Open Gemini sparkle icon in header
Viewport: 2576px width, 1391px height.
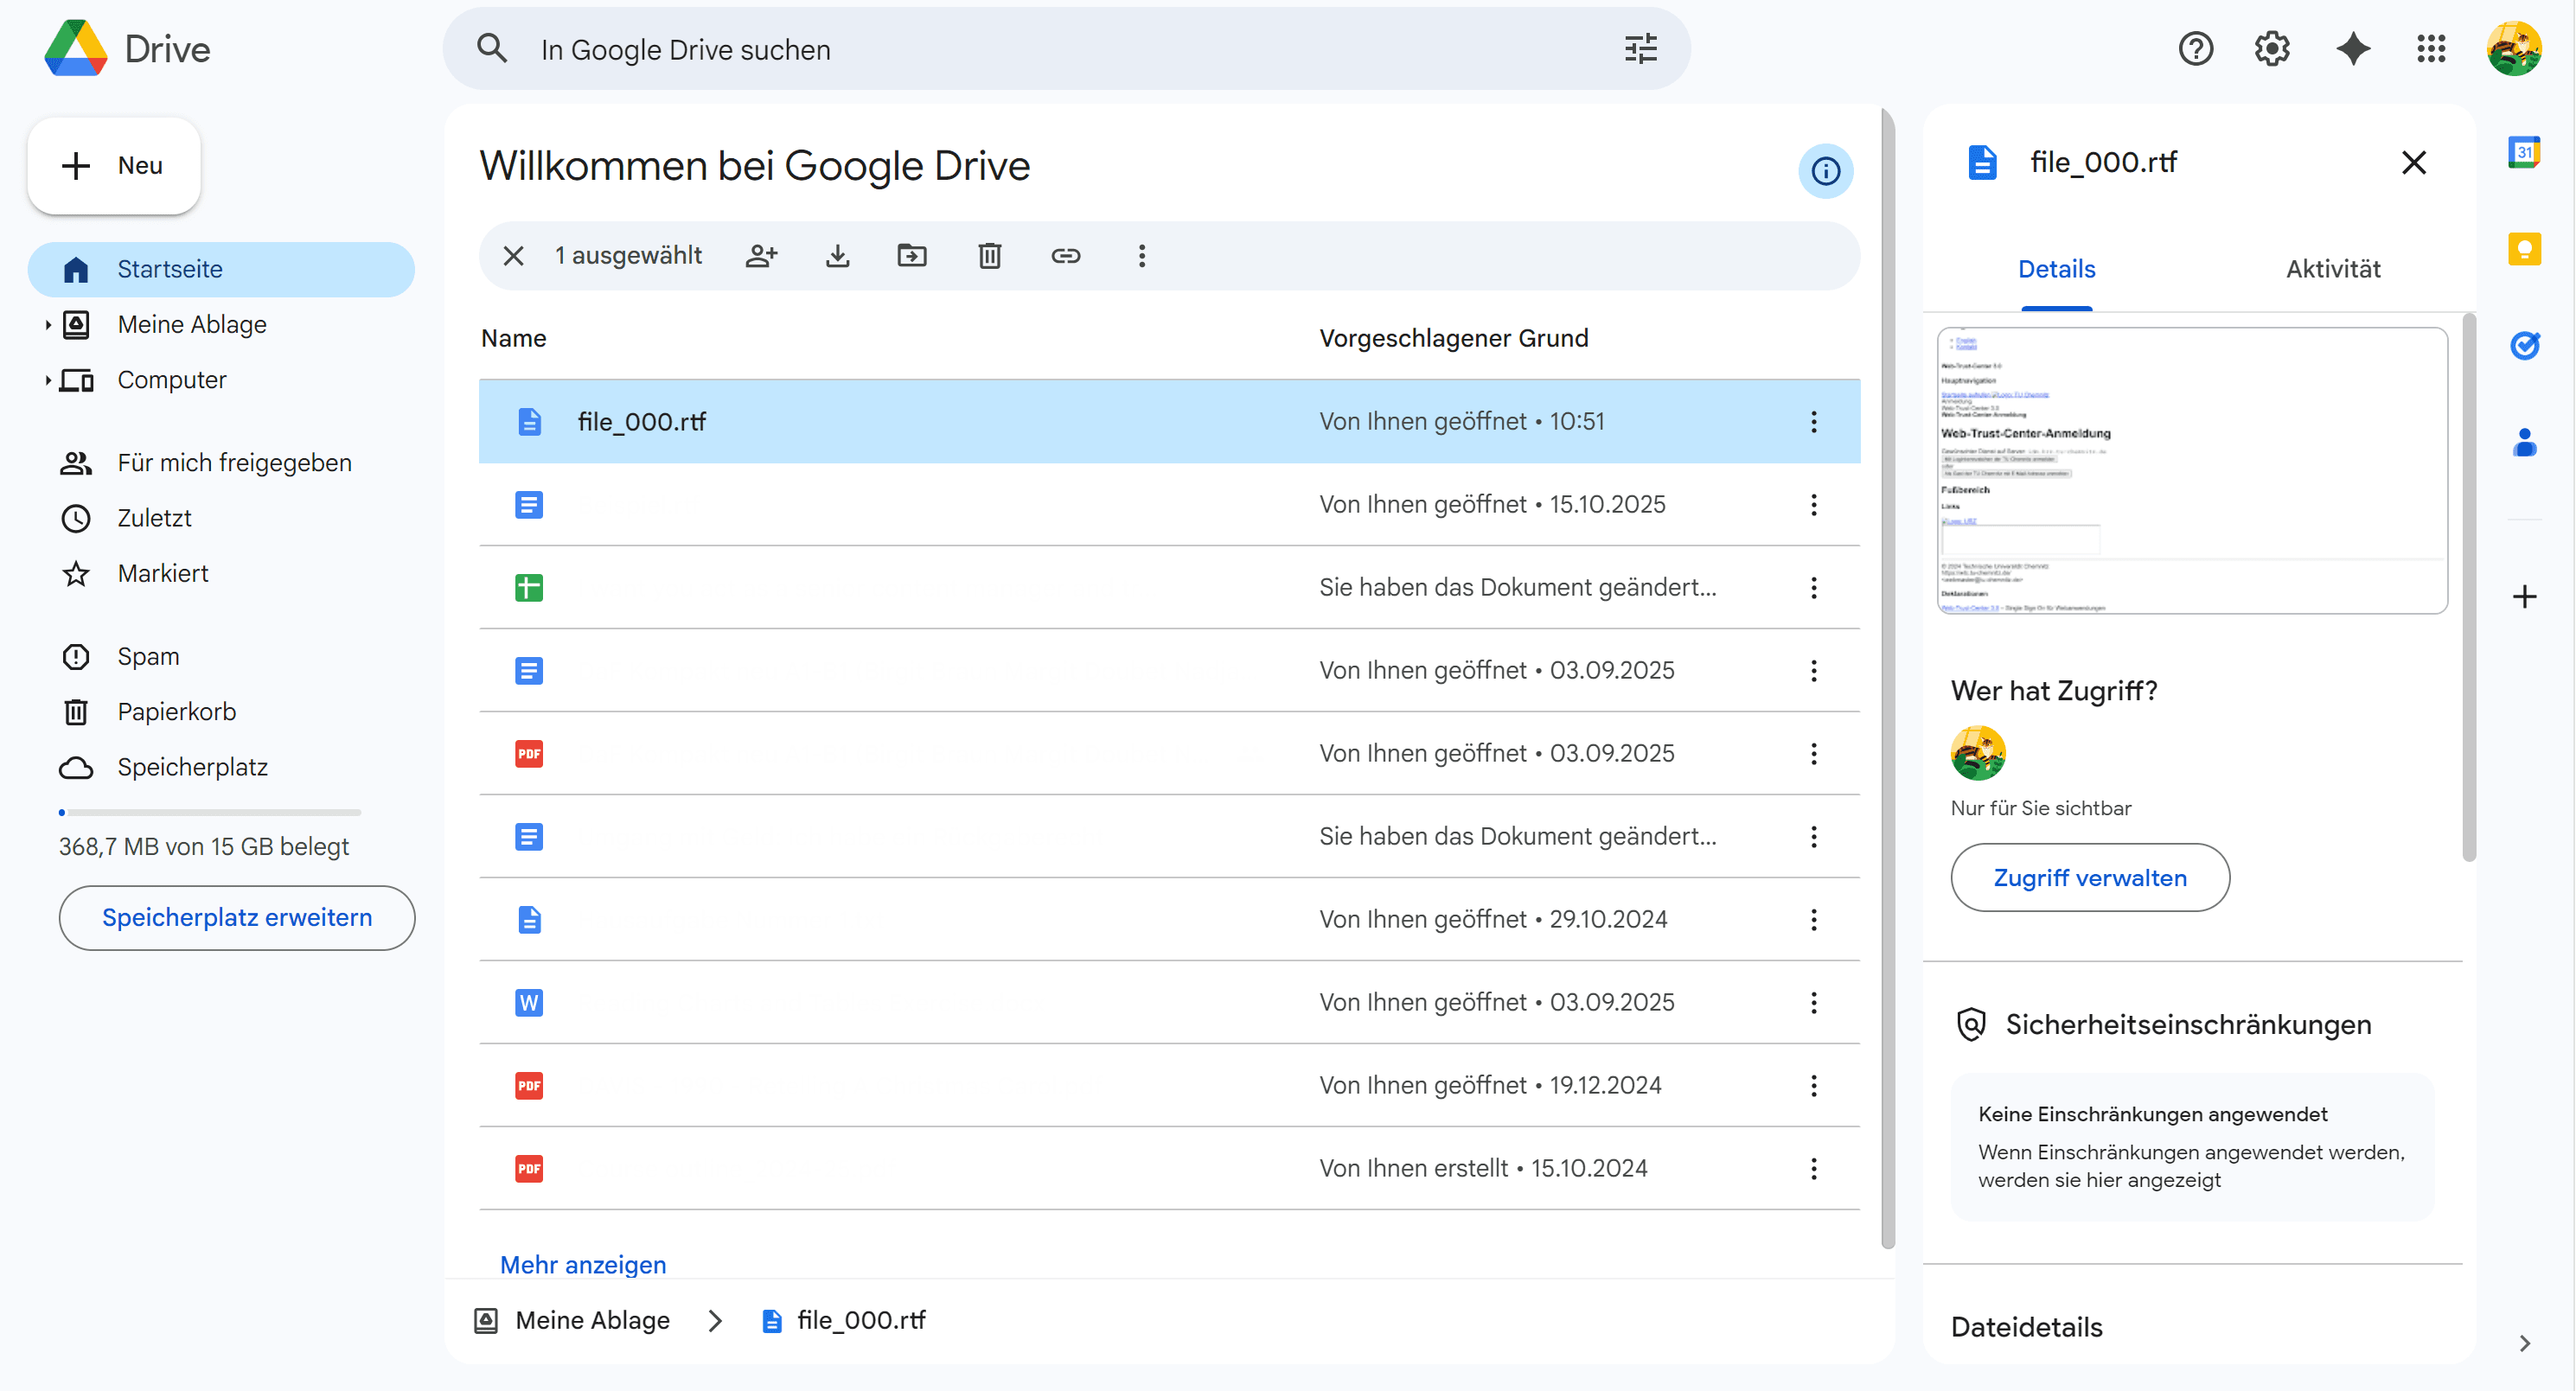[x=2352, y=49]
